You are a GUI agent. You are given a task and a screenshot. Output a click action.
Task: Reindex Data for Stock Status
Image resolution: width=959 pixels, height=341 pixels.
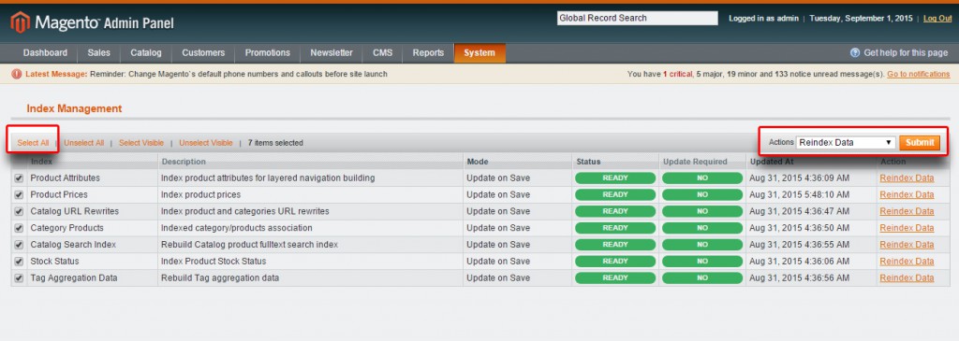[907, 261]
